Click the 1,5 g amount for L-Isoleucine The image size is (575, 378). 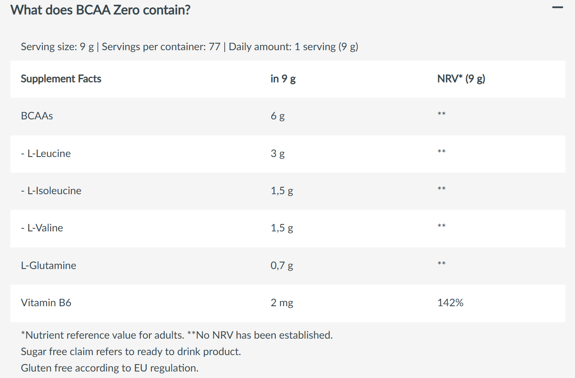[282, 191]
